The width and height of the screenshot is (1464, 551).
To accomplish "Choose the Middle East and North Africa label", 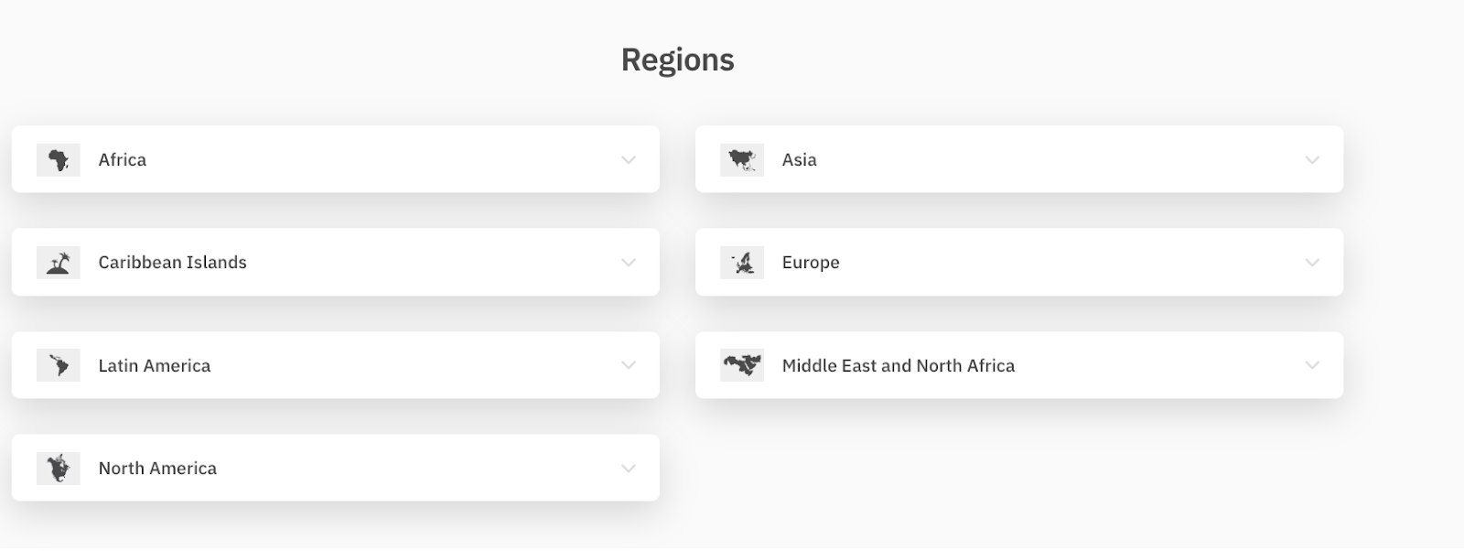I will pos(899,365).
